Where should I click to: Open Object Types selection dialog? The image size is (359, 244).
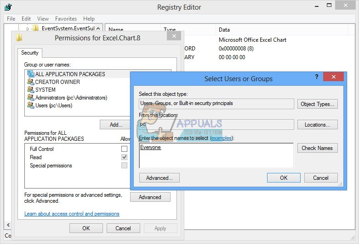click(317, 104)
